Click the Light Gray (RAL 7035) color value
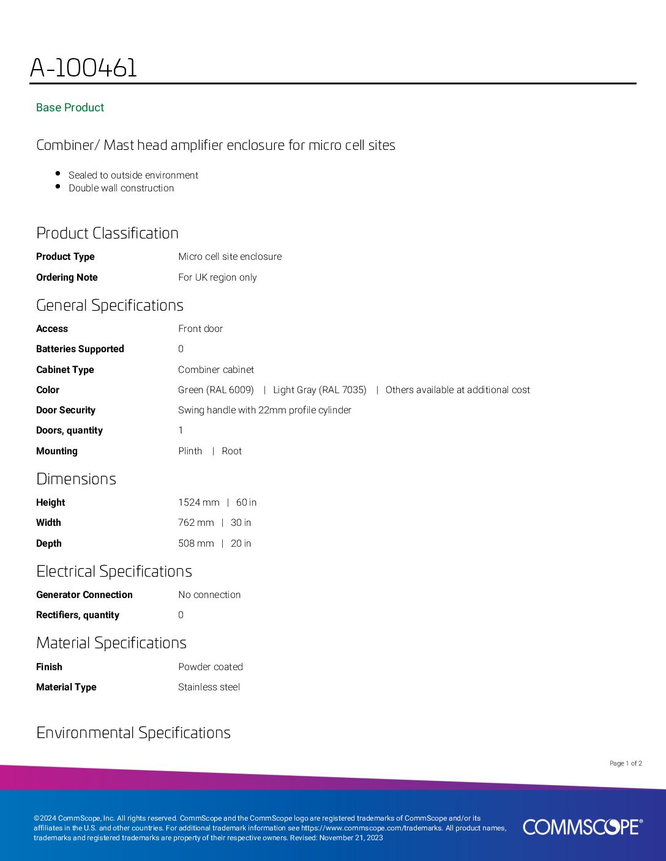This screenshot has height=861, width=666. tap(320, 390)
